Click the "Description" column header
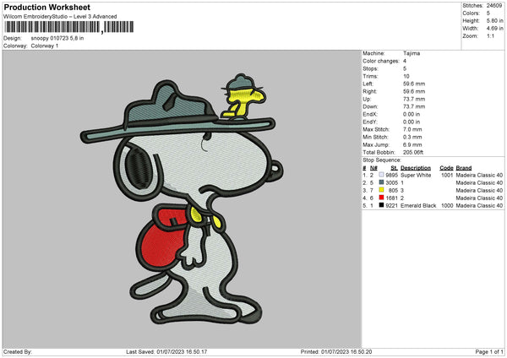This screenshot has width=507, height=358. (416, 168)
